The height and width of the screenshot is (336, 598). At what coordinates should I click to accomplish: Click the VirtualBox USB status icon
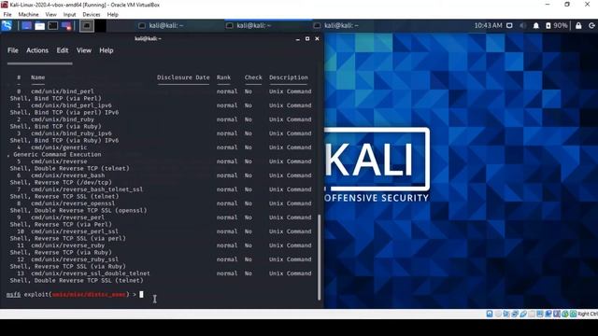523,314
